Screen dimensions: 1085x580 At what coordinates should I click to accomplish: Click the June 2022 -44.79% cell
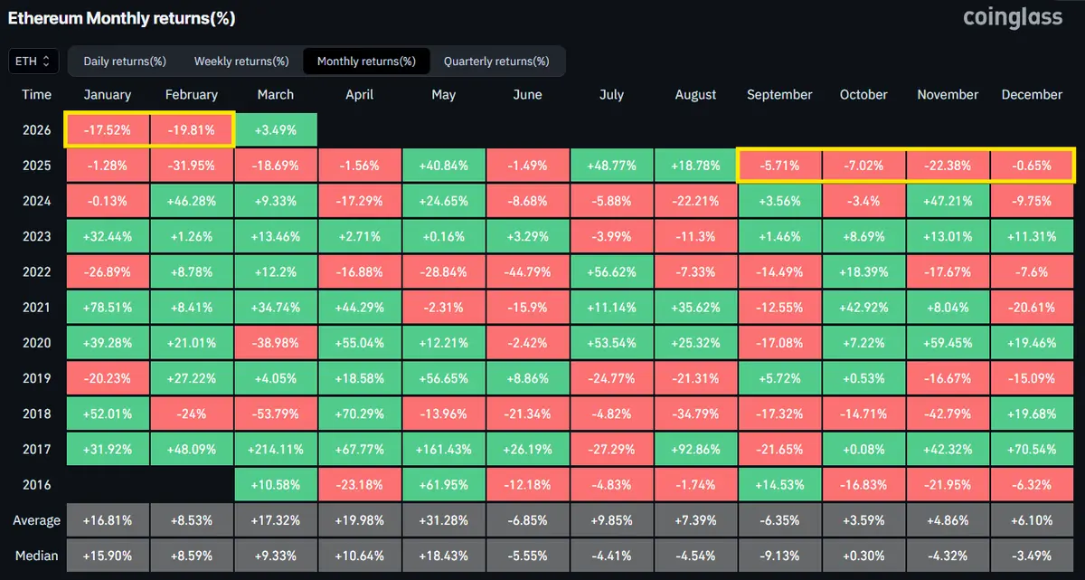527,271
